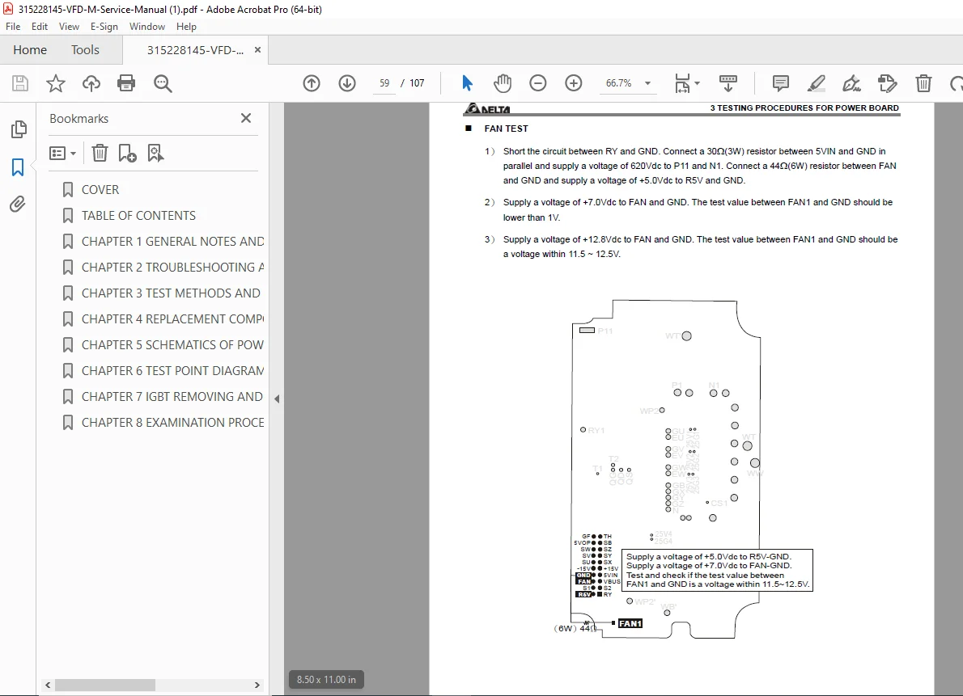Zoom in with plus button
This screenshot has width=963, height=696.
pos(574,82)
